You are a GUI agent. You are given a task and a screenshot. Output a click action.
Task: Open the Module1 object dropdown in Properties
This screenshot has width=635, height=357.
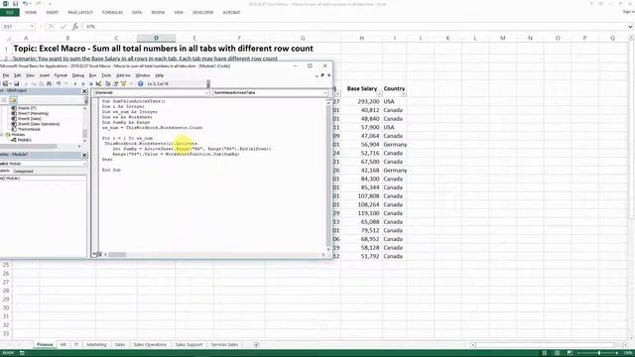coord(84,164)
